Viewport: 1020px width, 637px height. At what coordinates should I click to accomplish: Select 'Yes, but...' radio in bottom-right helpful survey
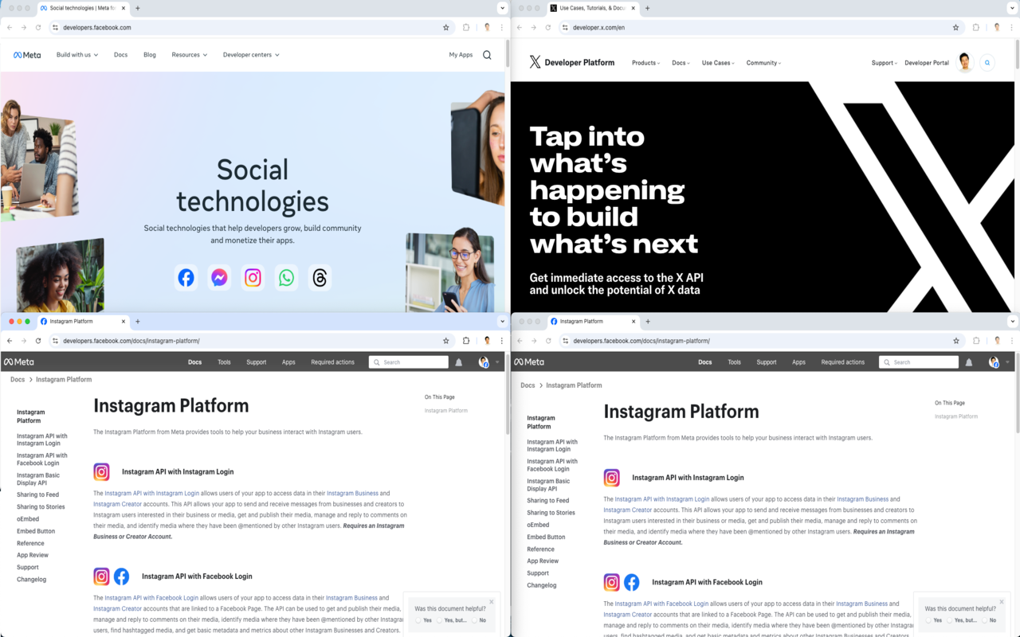click(x=949, y=620)
